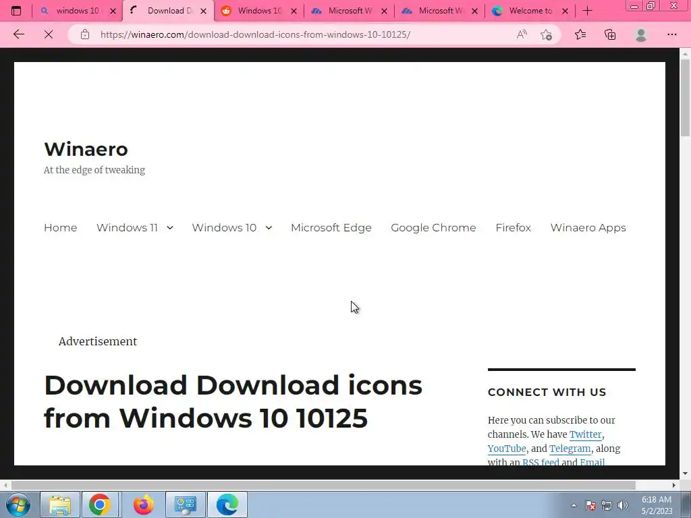Select the article title heading text
This screenshot has width=691, height=518.
click(x=233, y=401)
